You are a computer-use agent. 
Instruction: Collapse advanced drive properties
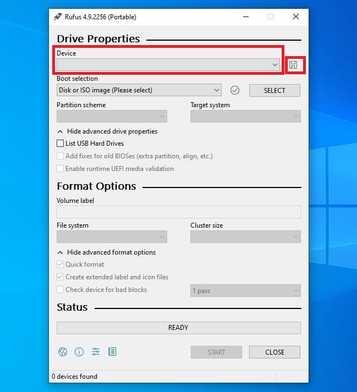[108, 131]
